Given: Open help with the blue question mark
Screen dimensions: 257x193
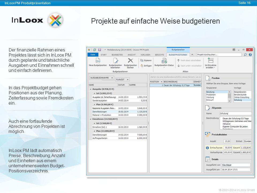Looking at the screenshot, I should [250, 55].
